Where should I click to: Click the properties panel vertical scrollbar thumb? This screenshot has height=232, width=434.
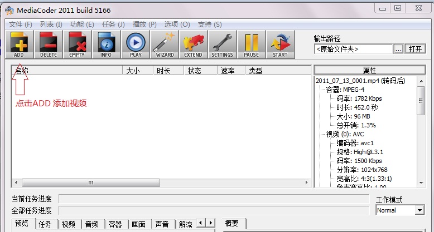click(x=421, y=101)
